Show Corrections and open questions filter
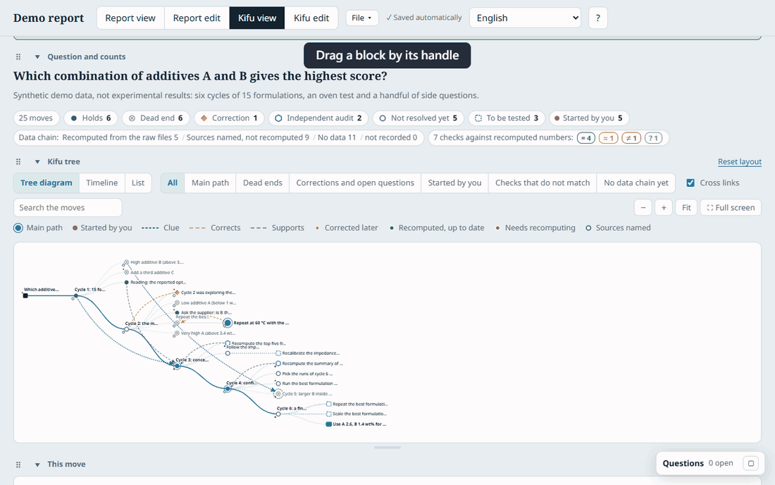Viewport: 775px width, 485px height. (x=355, y=183)
